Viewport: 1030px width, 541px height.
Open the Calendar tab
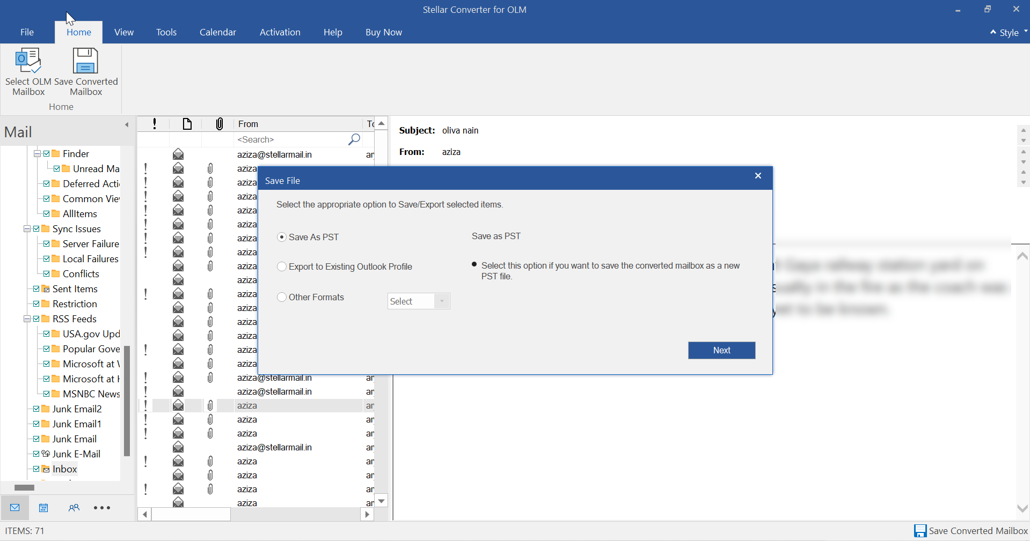point(218,32)
